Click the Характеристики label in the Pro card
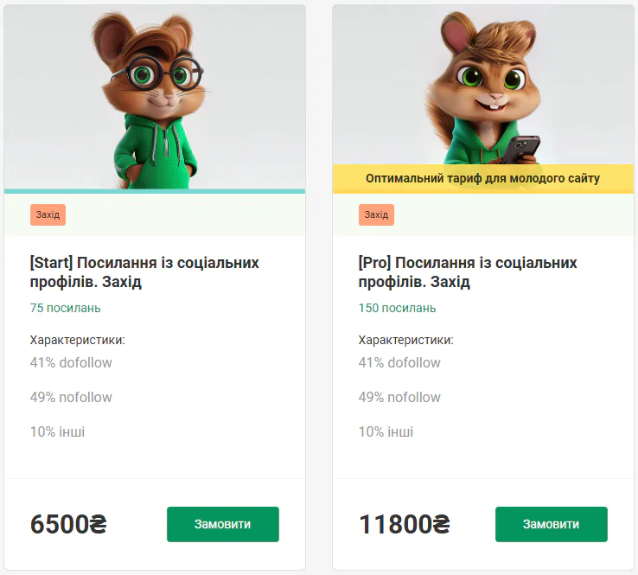The height and width of the screenshot is (575, 638). point(405,340)
